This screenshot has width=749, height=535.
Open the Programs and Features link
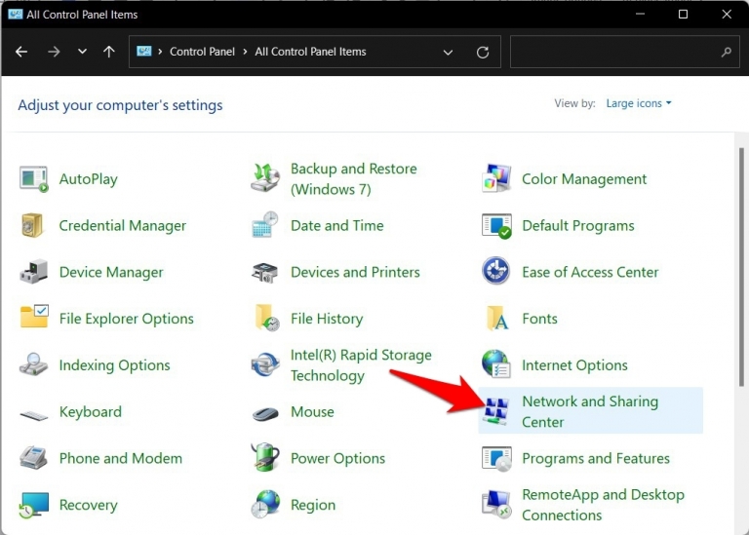(x=596, y=458)
